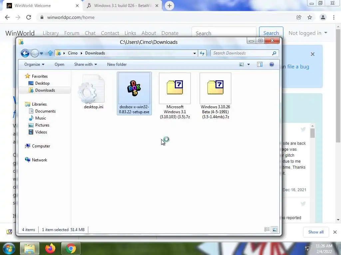The height and width of the screenshot is (255, 341).
Task: Click Show all downloads button
Action: click(316, 232)
